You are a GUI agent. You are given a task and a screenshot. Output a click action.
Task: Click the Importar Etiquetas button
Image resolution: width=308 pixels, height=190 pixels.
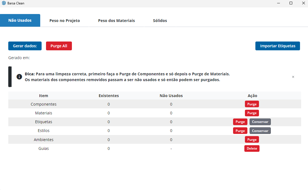coord(278,46)
